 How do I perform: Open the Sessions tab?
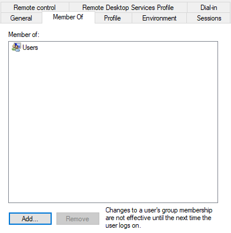209,18
